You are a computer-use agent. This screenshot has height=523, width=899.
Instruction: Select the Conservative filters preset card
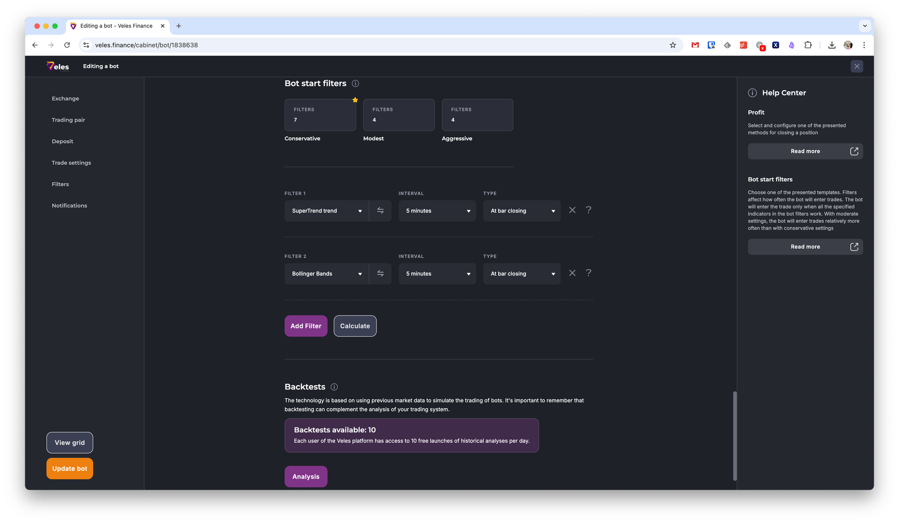pos(320,115)
